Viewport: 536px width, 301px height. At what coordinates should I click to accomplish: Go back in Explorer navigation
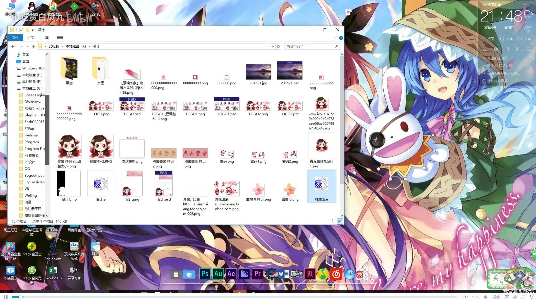click(x=13, y=47)
